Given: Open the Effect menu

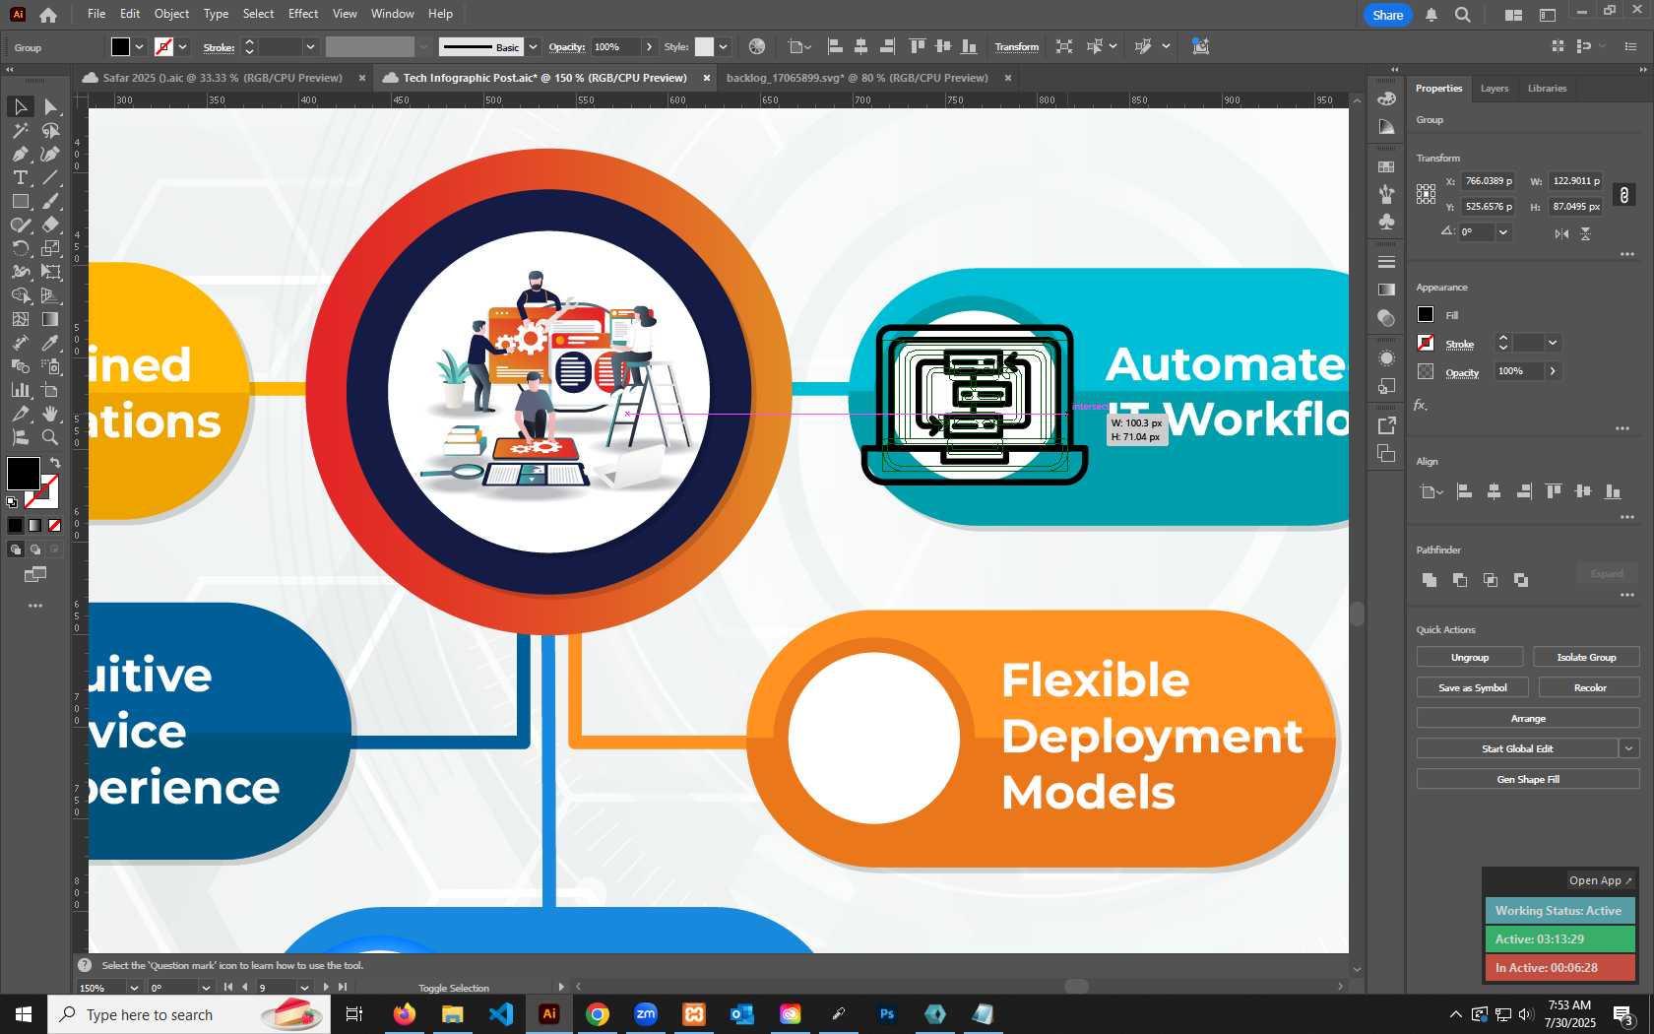Looking at the screenshot, I should (x=303, y=14).
